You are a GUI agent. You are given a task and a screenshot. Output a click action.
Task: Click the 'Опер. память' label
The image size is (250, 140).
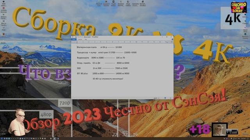click(x=84, y=63)
